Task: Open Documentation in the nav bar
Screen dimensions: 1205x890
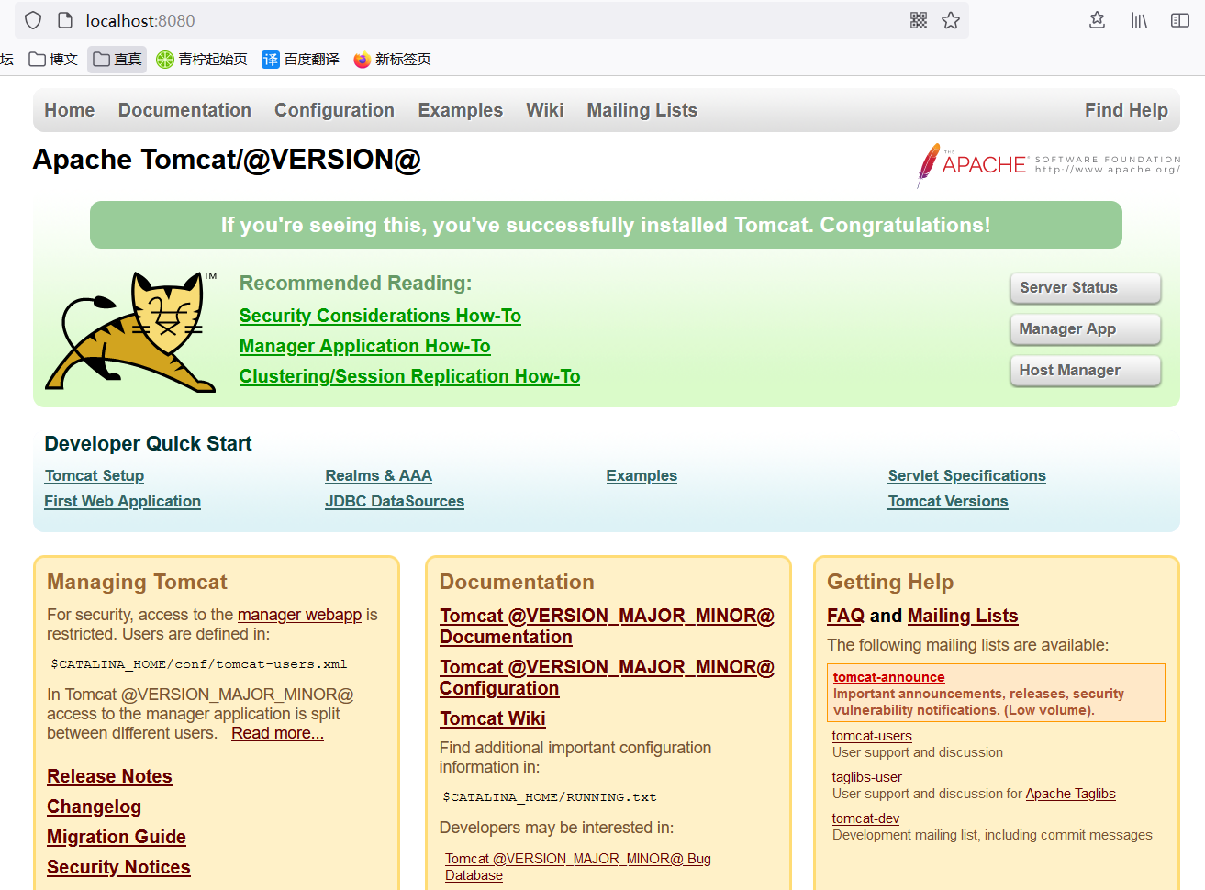Action: pos(184,110)
